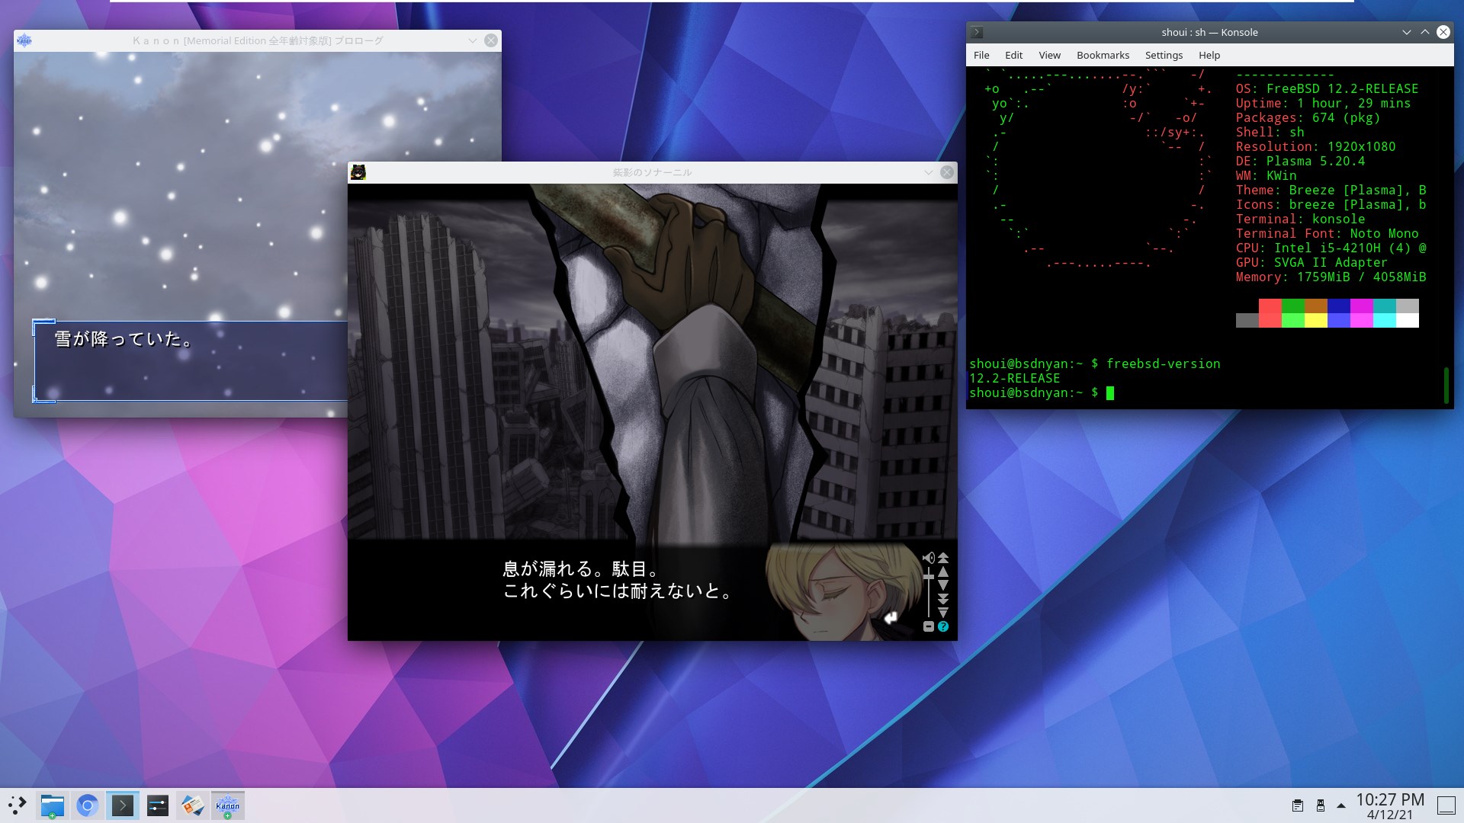Image resolution: width=1464 pixels, height=823 pixels.
Task: Open the Konsole View menu
Action: pos(1049,55)
